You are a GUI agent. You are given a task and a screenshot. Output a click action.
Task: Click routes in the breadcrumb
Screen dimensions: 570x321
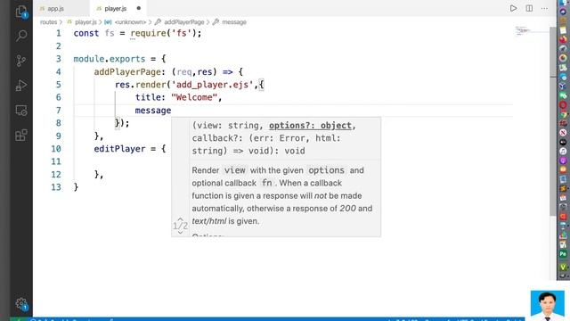(x=48, y=22)
